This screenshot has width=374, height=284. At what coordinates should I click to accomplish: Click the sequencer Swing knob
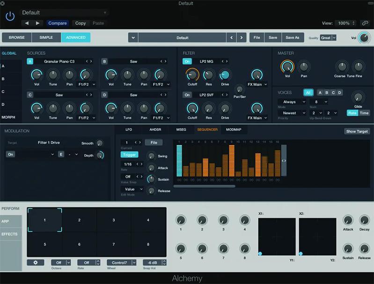click(x=151, y=156)
